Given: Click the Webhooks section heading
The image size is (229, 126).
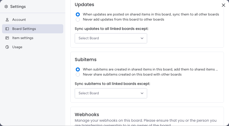Looking at the screenshot, I should 87,115.
